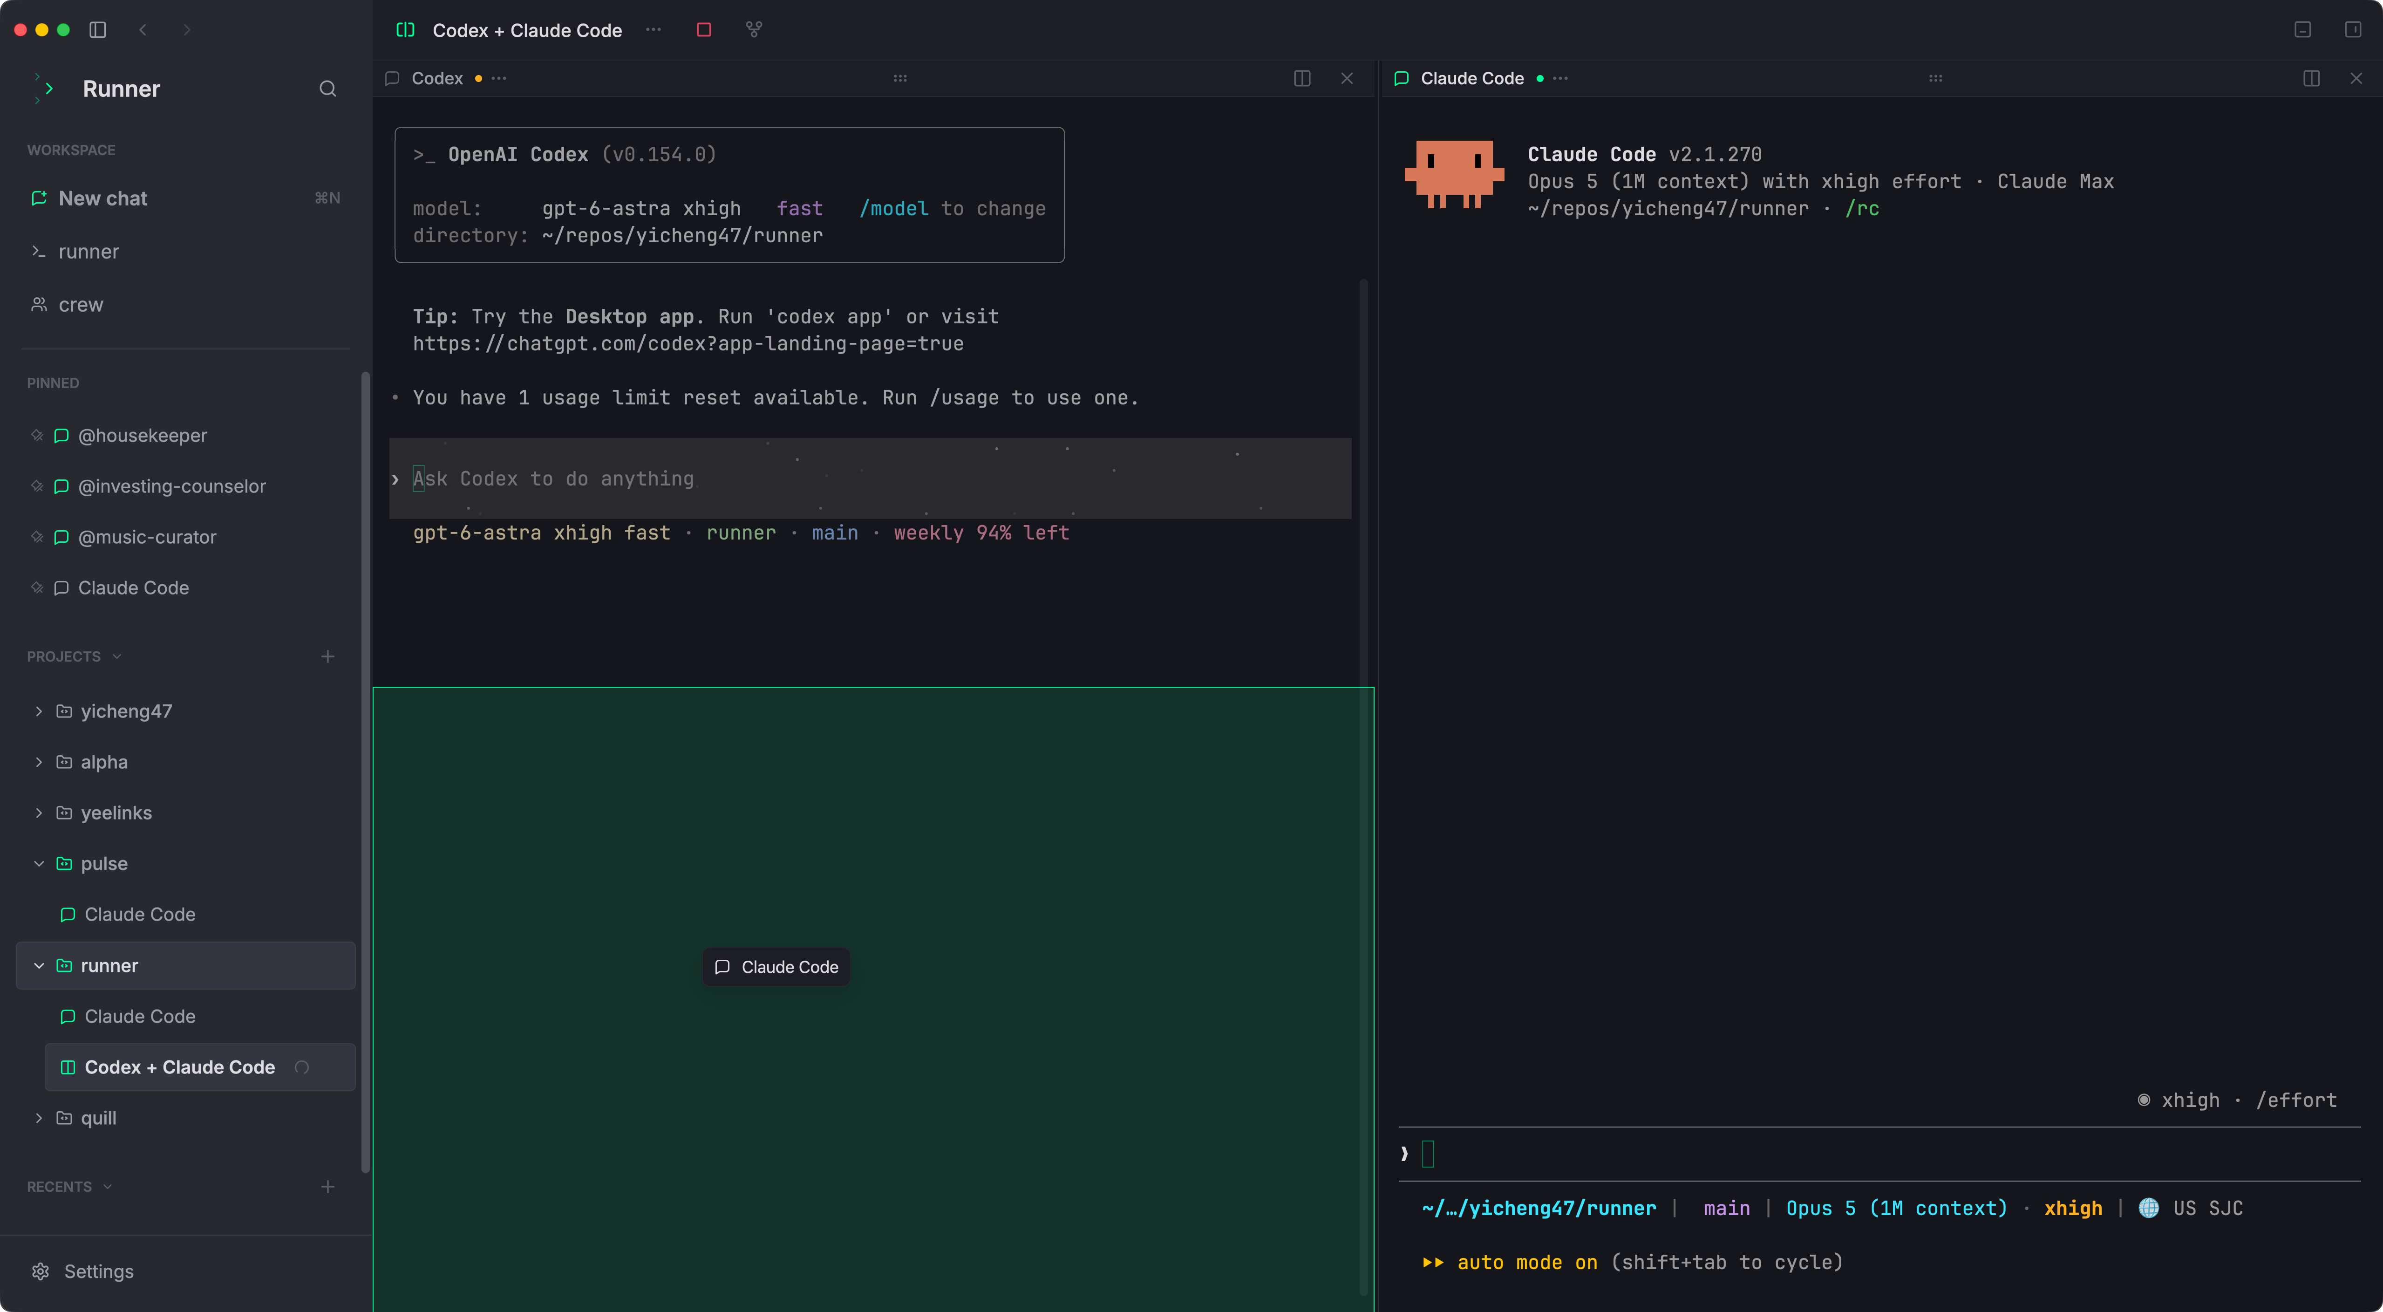Viewport: 2383px width, 1312px height.
Task: Toggle the right side panel from the top bar
Action: [x=2353, y=30]
